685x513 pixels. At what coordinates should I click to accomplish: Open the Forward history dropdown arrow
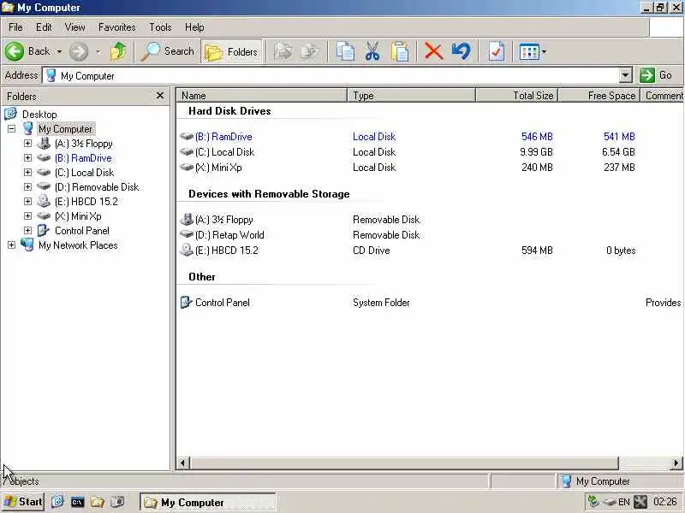tap(98, 51)
